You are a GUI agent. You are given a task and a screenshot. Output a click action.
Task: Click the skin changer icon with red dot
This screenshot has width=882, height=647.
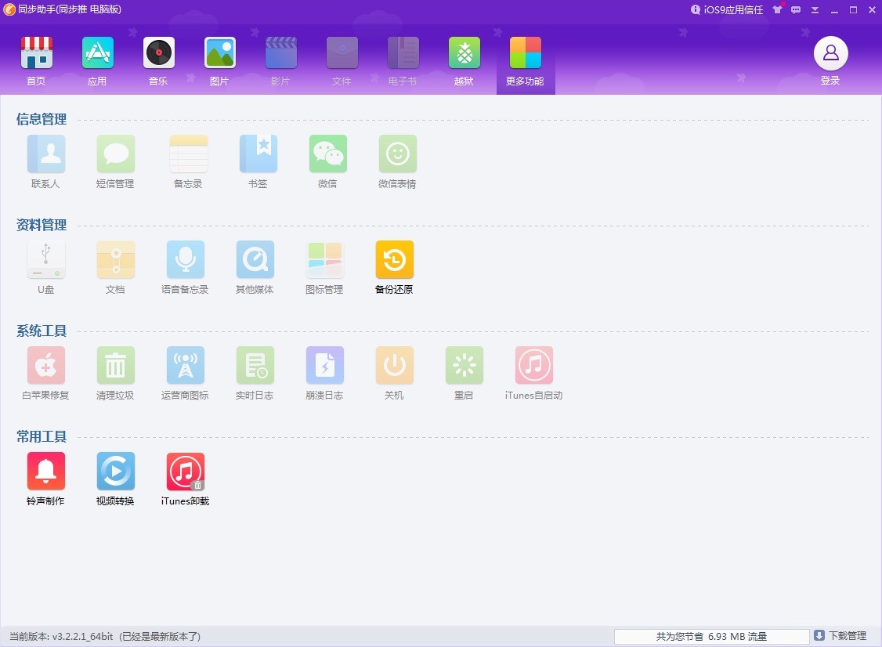[776, 9]
